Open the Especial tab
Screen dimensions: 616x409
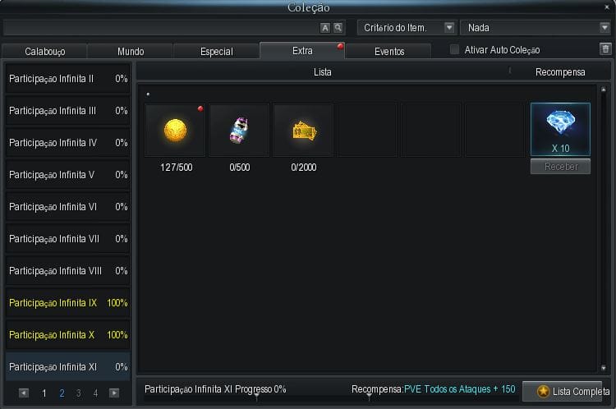point(217,52)
